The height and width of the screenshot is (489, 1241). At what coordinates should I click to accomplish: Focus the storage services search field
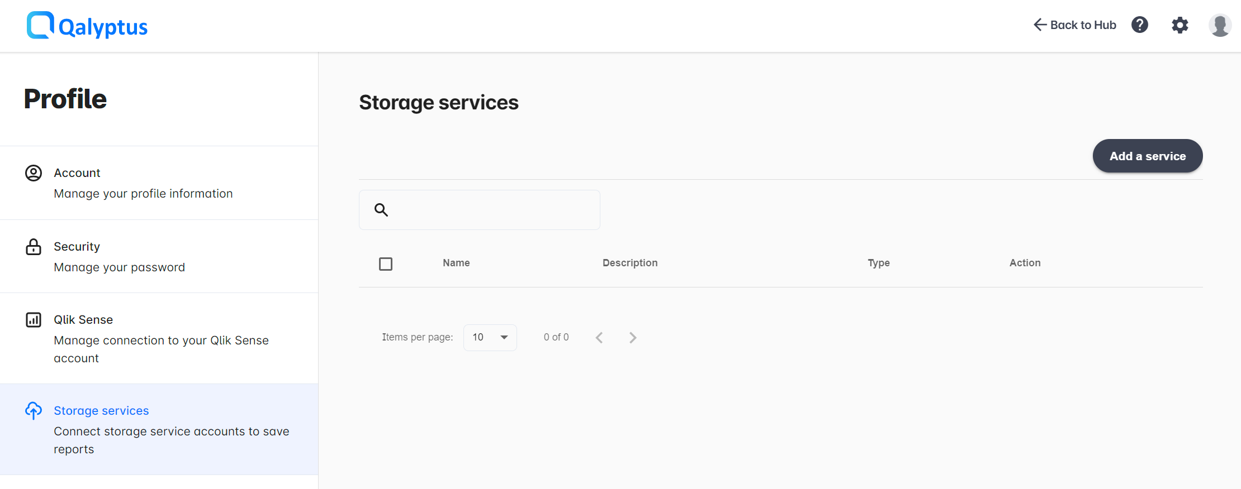point(480,210)
